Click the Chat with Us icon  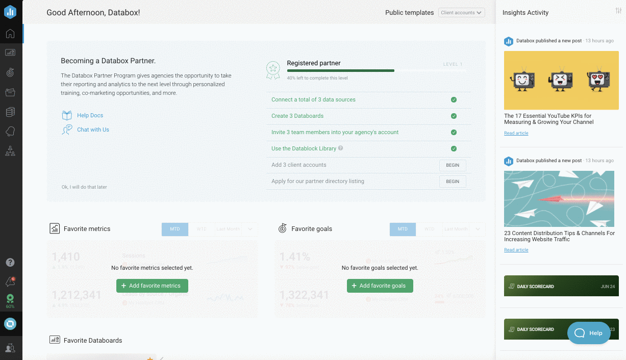(67, 130)
